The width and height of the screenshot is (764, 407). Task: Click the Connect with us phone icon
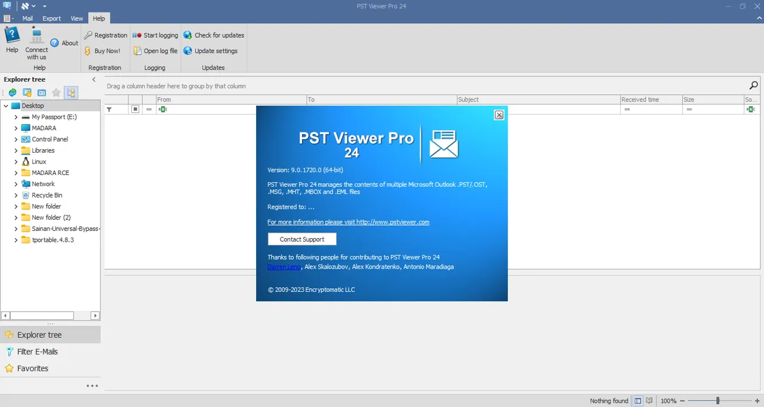(x=36, y=43)
